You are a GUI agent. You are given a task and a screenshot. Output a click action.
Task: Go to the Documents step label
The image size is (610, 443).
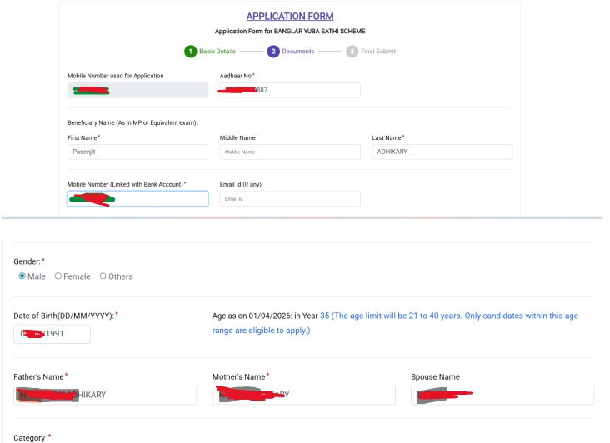298,52
